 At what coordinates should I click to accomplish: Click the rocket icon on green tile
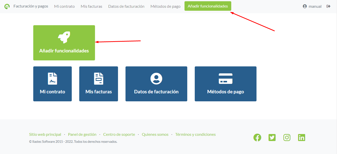[x=64, y=37]
